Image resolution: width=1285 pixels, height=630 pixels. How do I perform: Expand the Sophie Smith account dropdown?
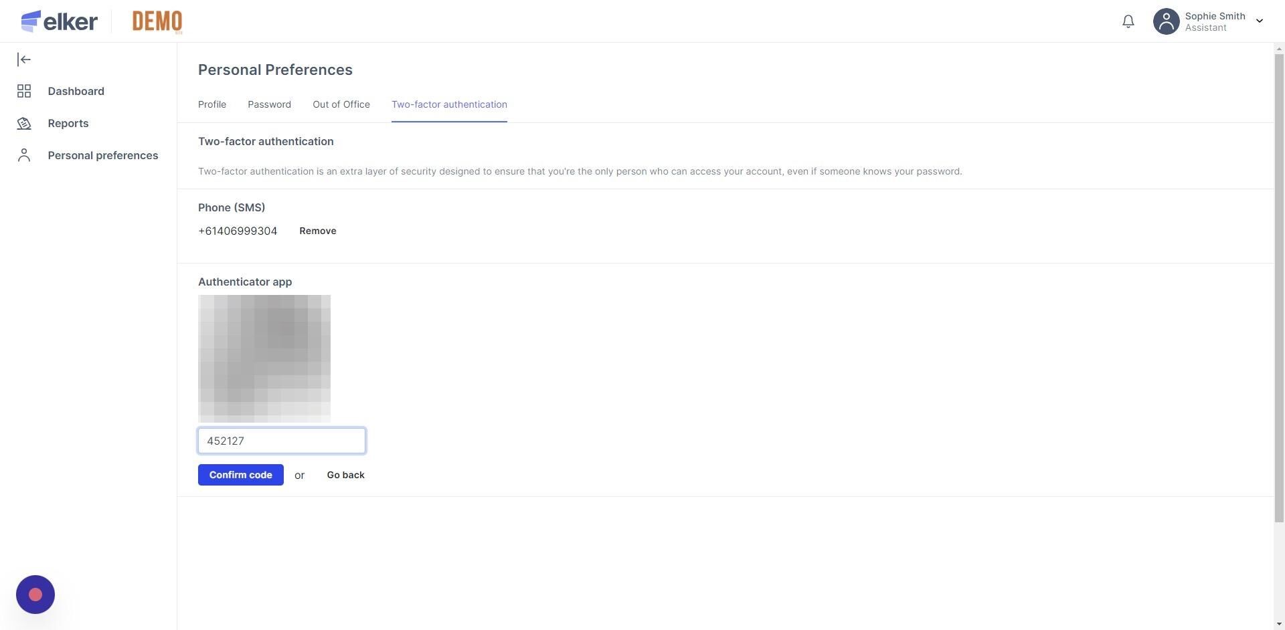pos(1260,21)
